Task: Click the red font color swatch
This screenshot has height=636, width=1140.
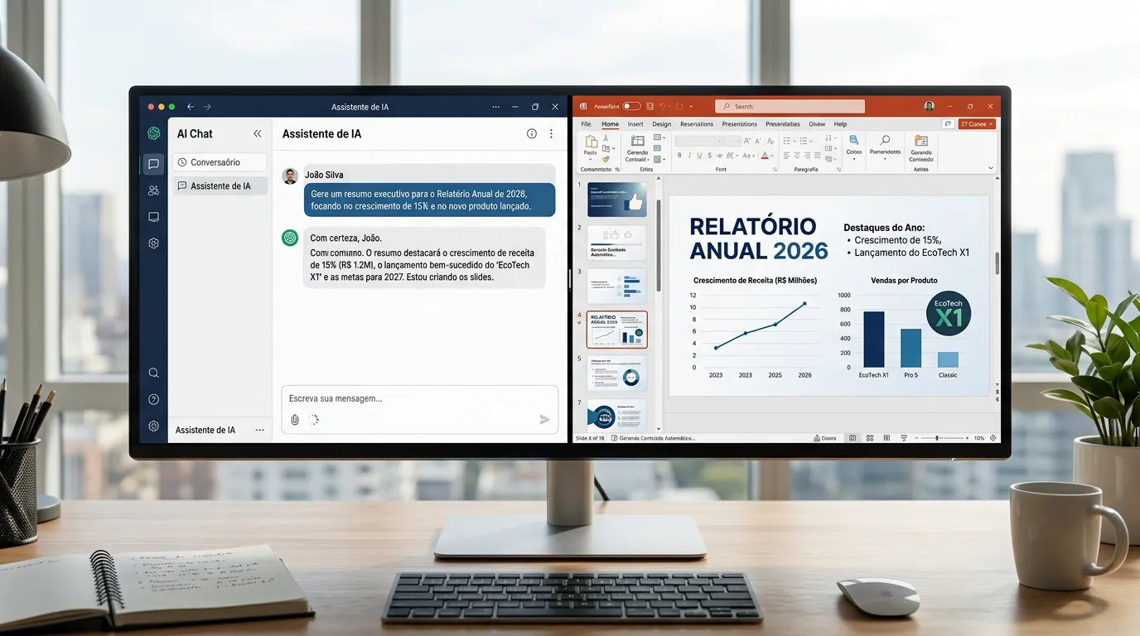Action: point(764,155)
